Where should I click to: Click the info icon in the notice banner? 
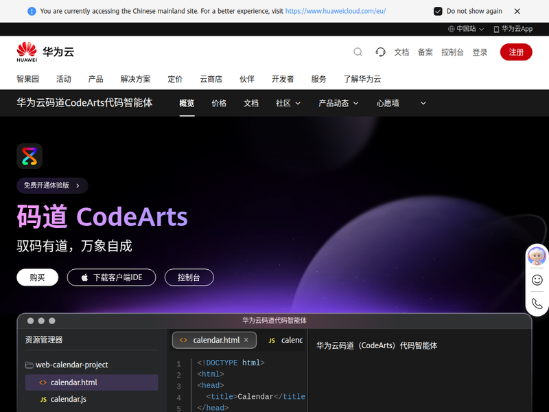click(32, 11)
